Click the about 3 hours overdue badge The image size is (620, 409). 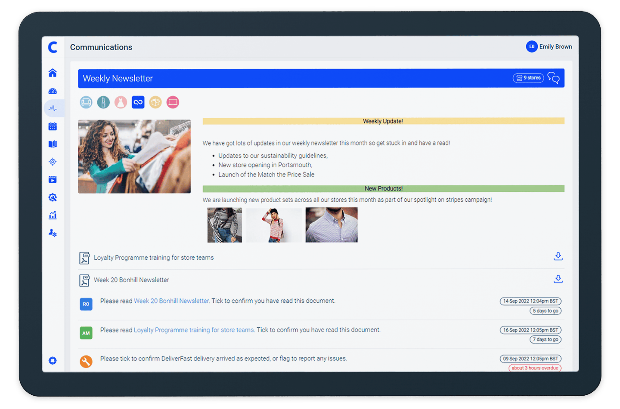click(x=535, y=368)
